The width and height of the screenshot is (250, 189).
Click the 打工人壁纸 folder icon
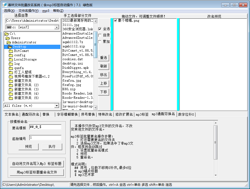[11, 72]
